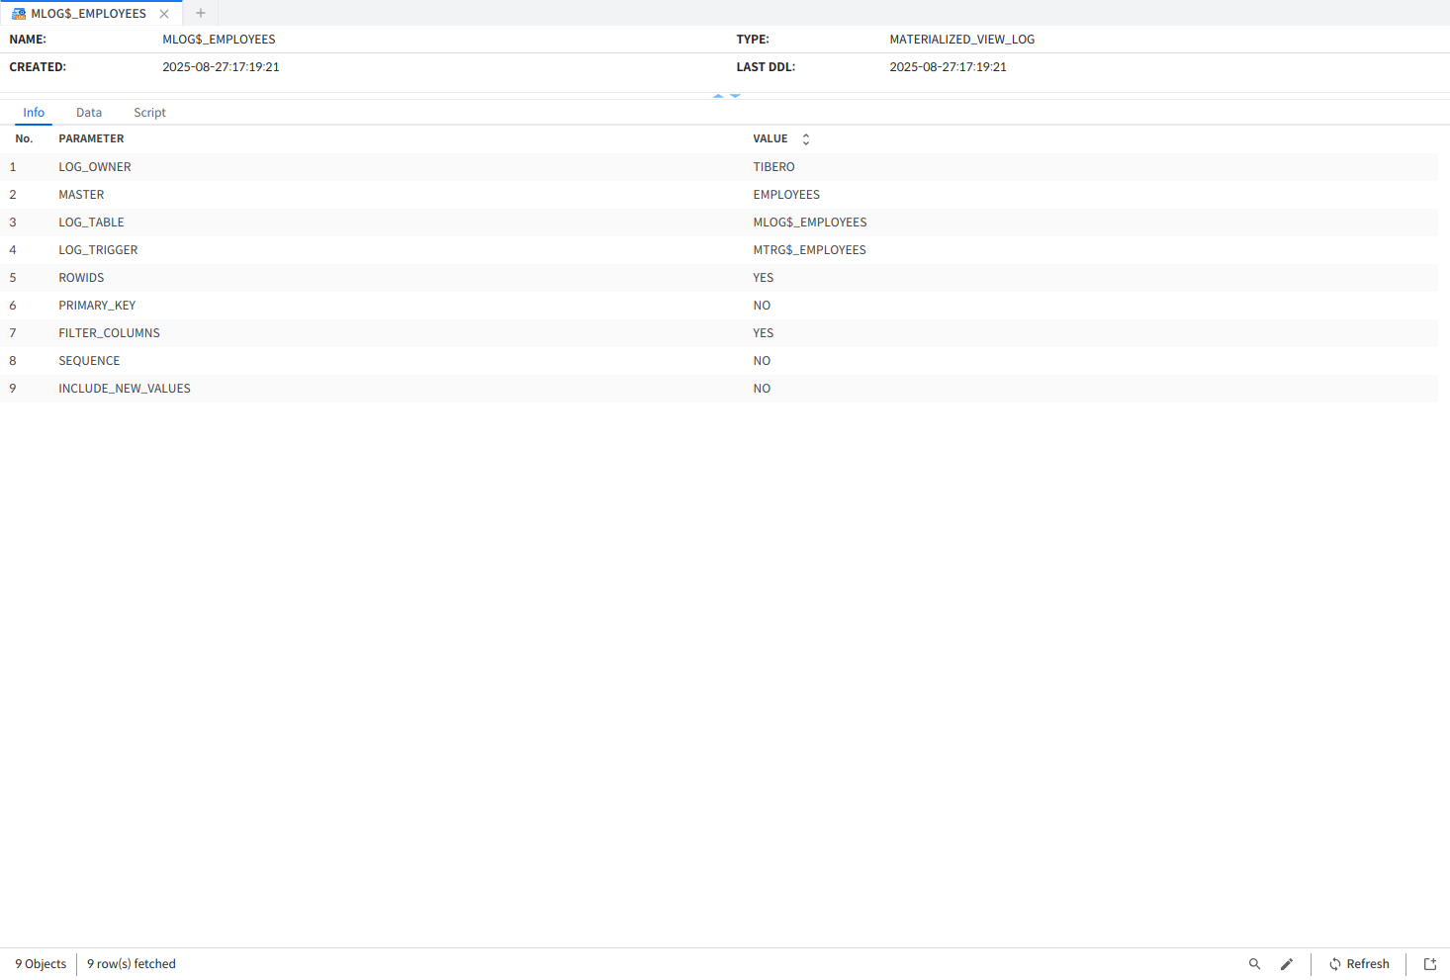Click the pencil edit icon
The image size is (1450, 980).
coord(1286,964)
